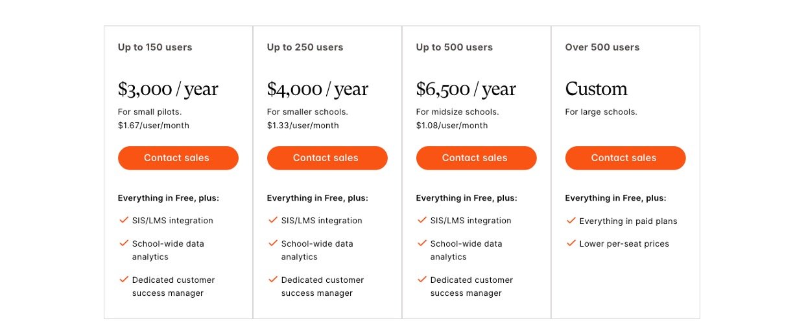Click Contact sales under $4,000 / year plan
Screen dimensions: 795x334
327,158
